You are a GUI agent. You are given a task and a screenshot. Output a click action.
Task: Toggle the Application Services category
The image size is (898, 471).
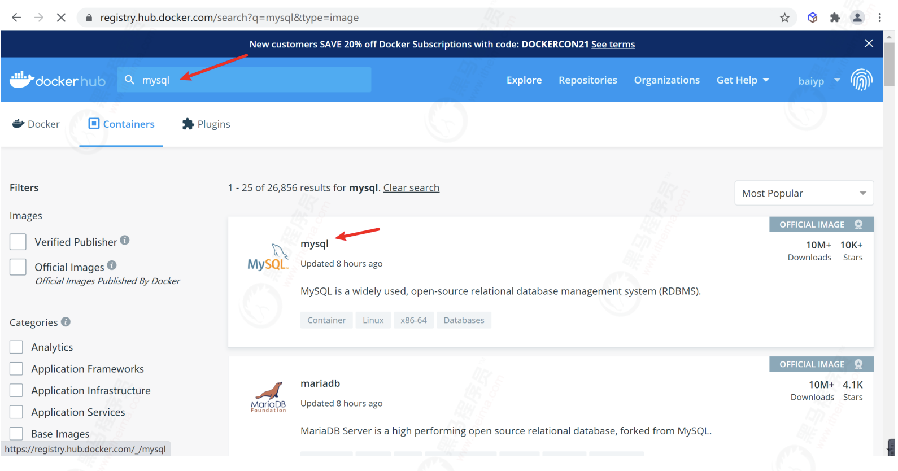tap(16, 412)
